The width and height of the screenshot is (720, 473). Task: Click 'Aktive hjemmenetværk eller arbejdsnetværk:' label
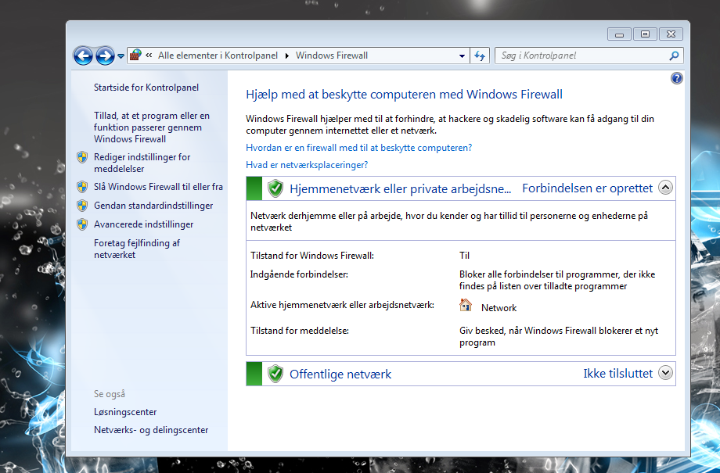click(x=342, y=305)
